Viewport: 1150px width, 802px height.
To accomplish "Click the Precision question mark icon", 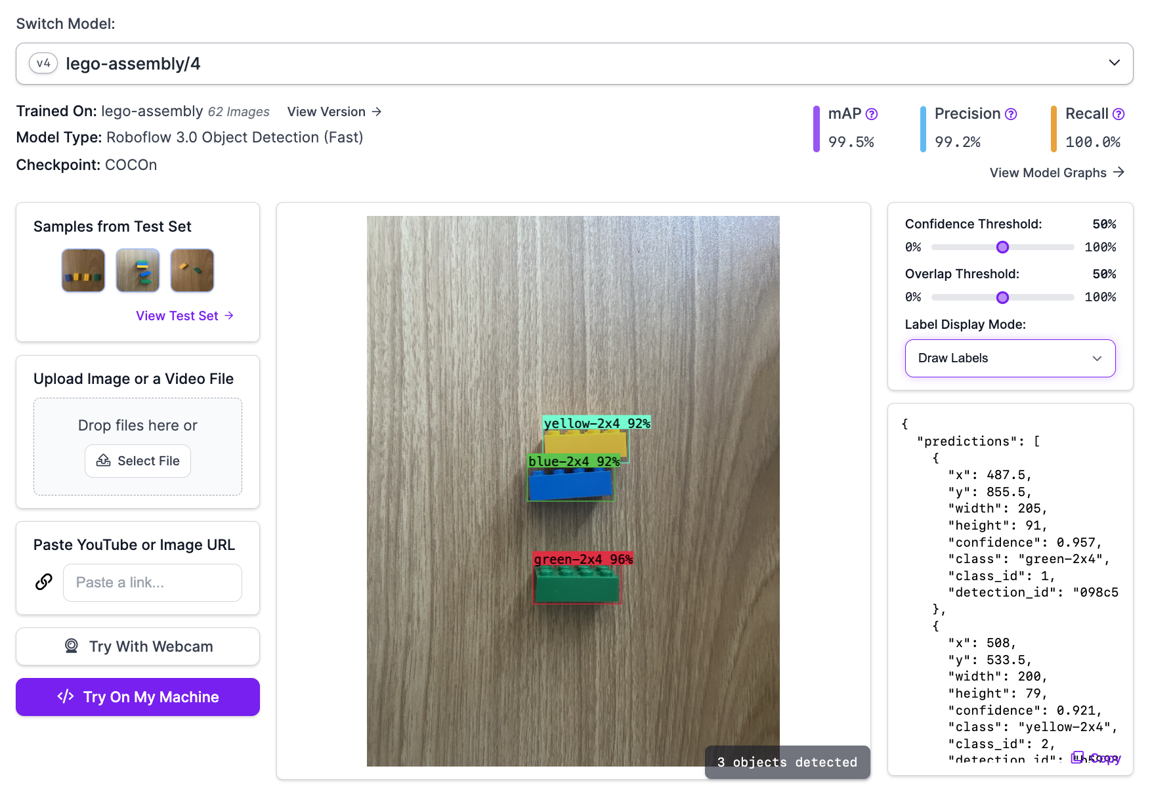I will point(1010,114).
